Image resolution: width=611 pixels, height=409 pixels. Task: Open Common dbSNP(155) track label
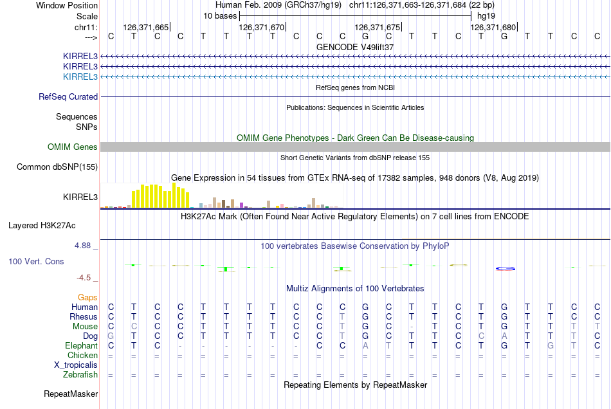point(57,167)
